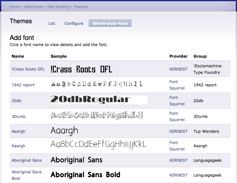Image resolution: width=237 pixels, height=183 pixels.
Task: Click the 1942 report link in Name column
Action: click(23, 85)
